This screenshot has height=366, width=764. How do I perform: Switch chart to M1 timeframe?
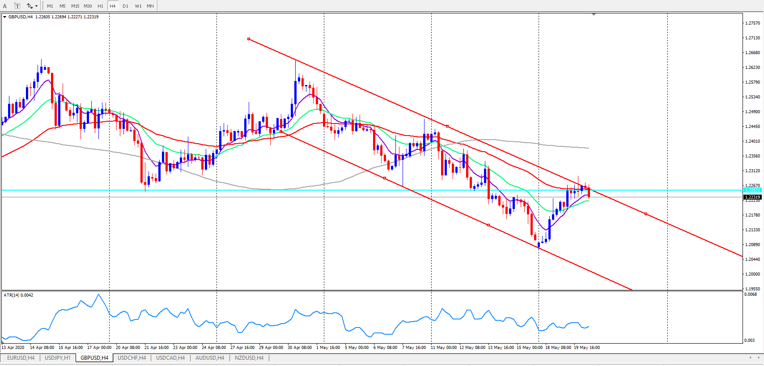click(x=50, y=6)
